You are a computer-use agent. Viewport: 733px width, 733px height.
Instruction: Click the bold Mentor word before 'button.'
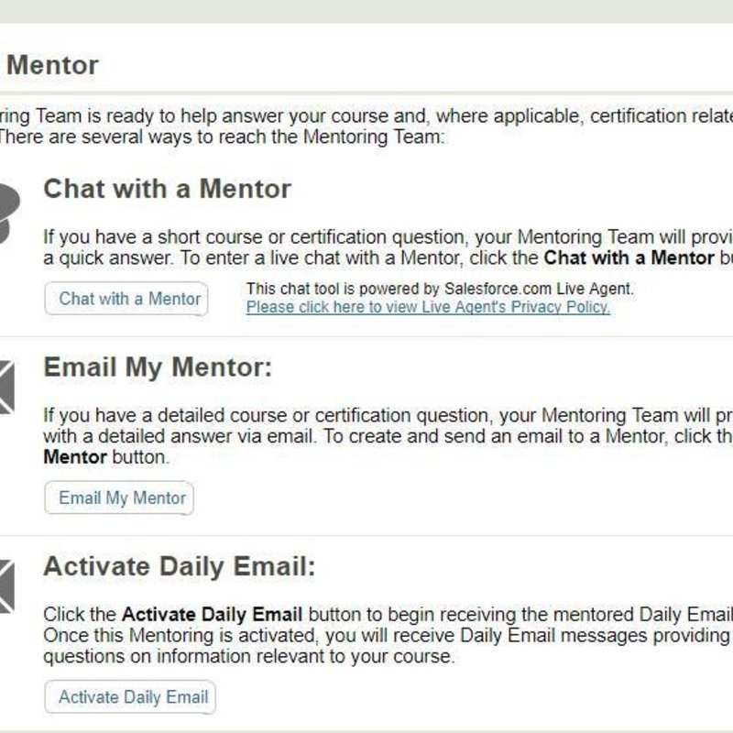[x=75, y=457]
